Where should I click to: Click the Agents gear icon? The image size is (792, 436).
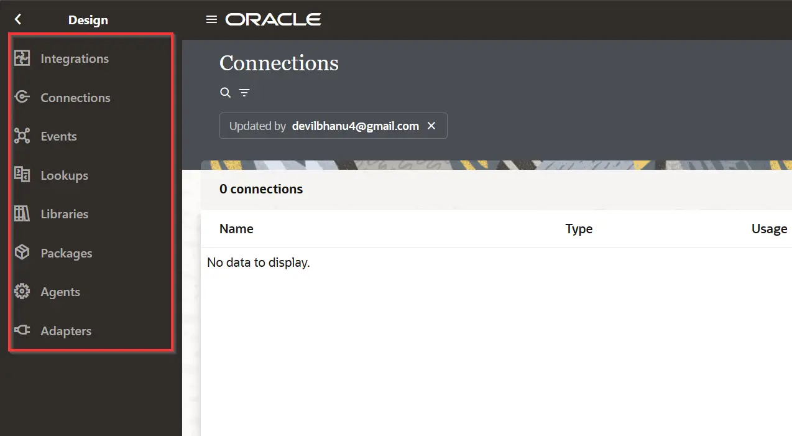tap(22, 292)
